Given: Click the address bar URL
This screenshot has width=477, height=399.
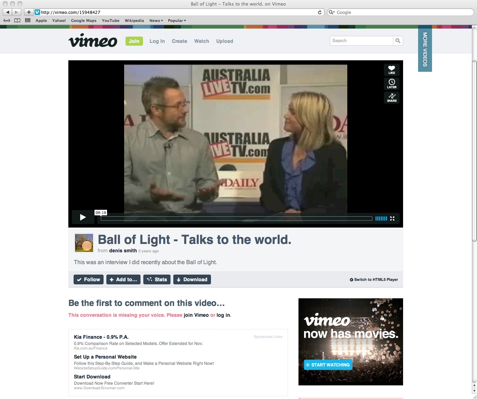Looking at the screenshot, I should [70, 12].
